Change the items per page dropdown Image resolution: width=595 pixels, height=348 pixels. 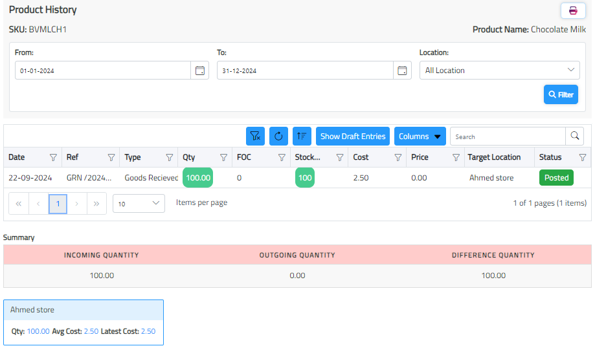click(x=139, y=203)
